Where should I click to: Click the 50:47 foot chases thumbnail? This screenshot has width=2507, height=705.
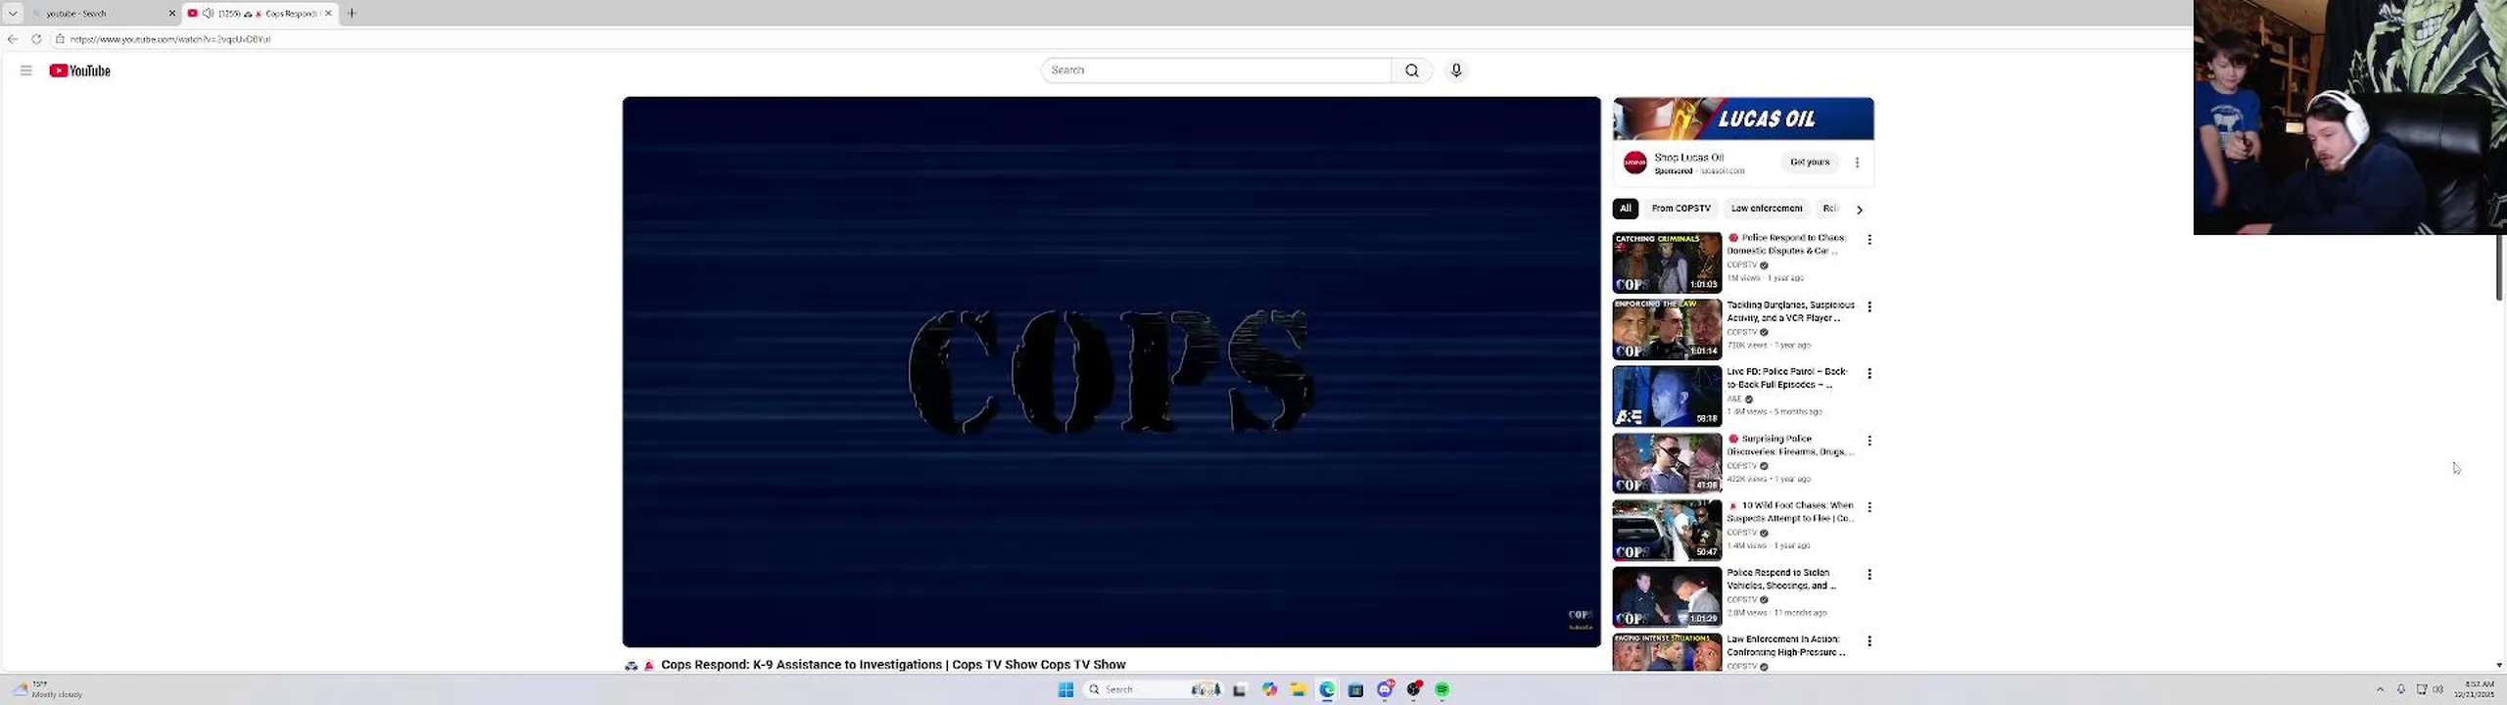click(1667, 531)
